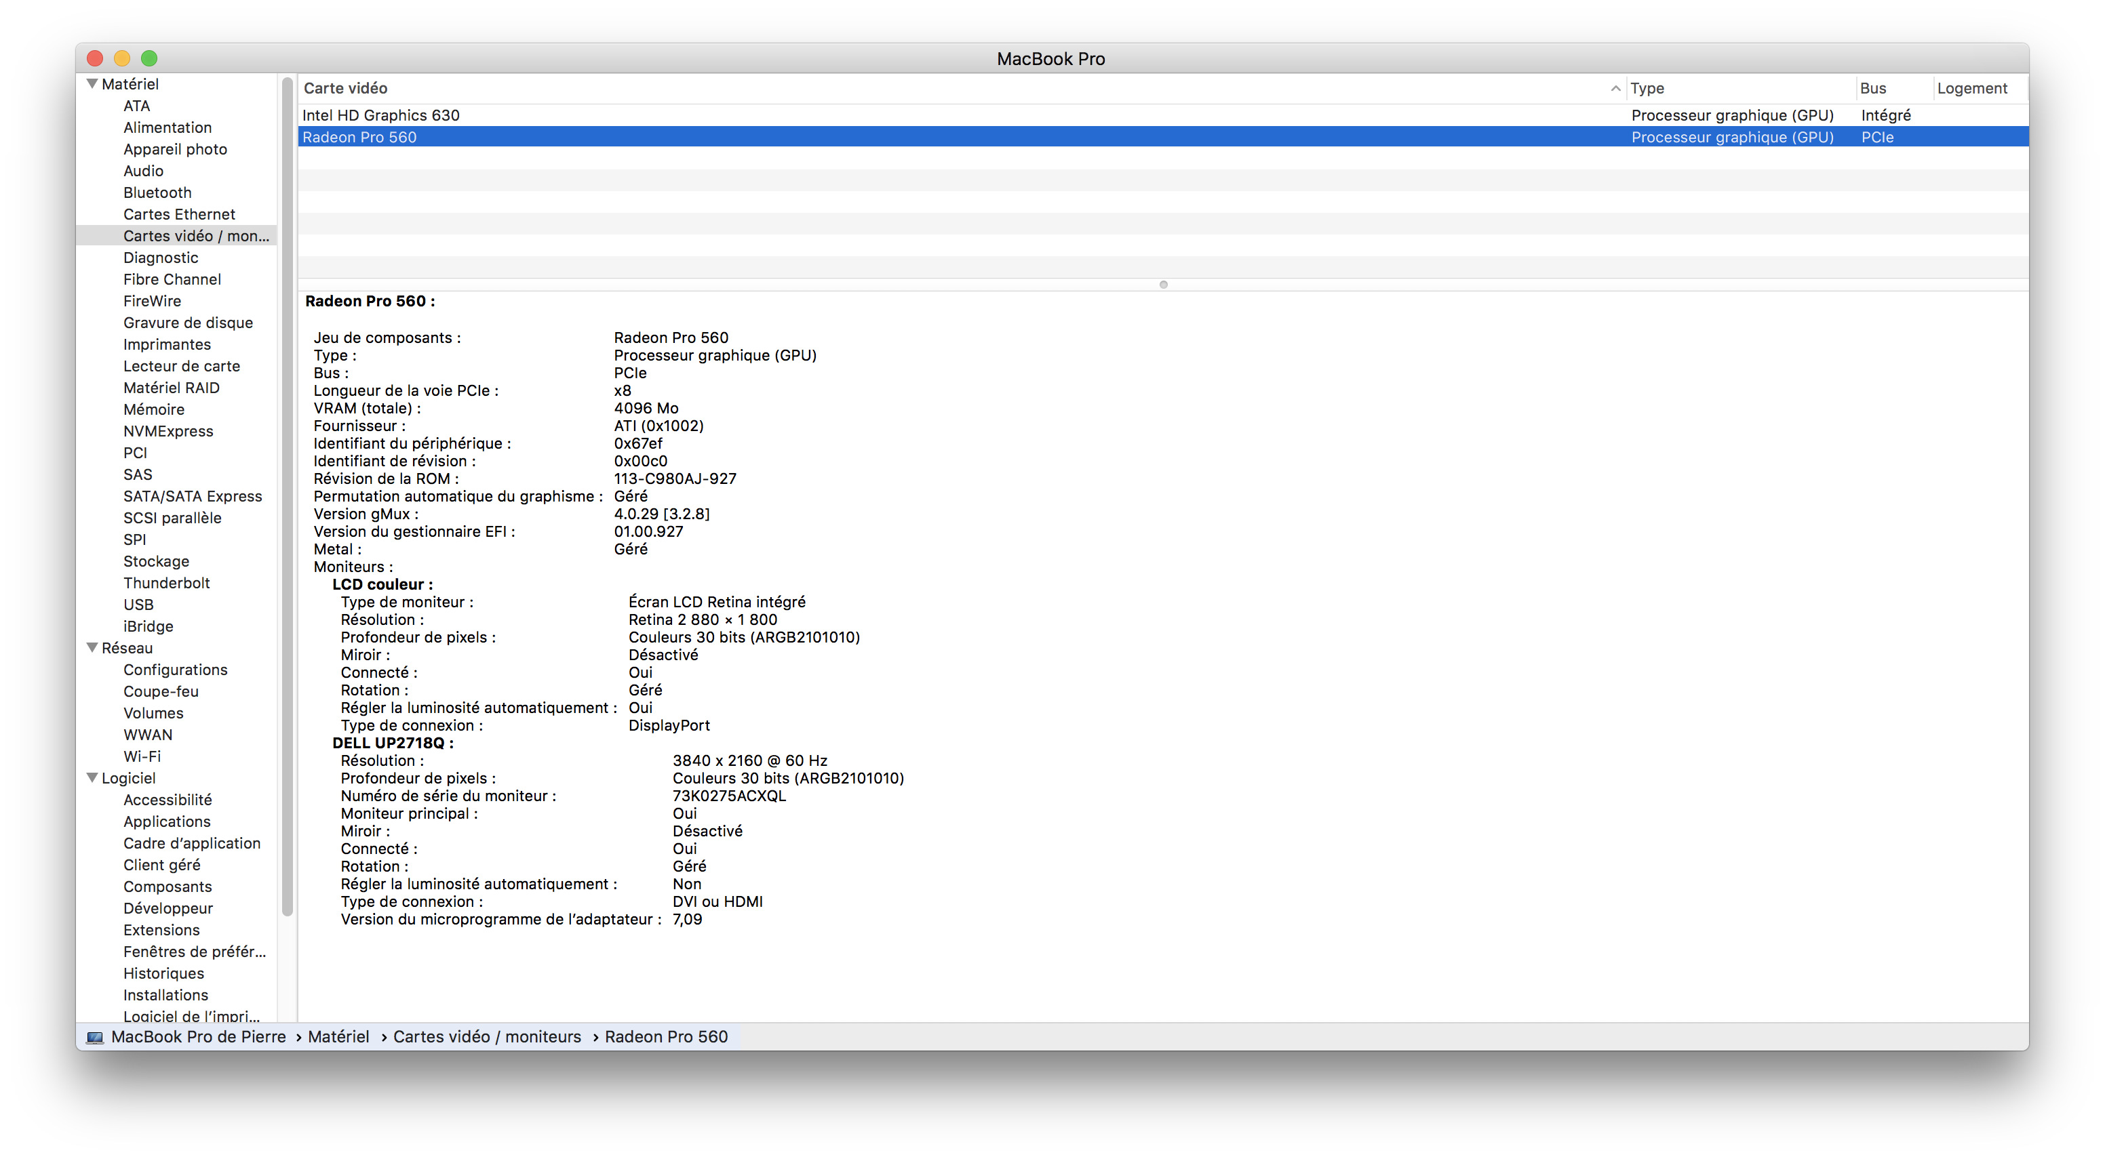Select Imprimantes in the sidebar
Screen dimensions: 2105x1159
pyautogui.click(x=167, y=344)
